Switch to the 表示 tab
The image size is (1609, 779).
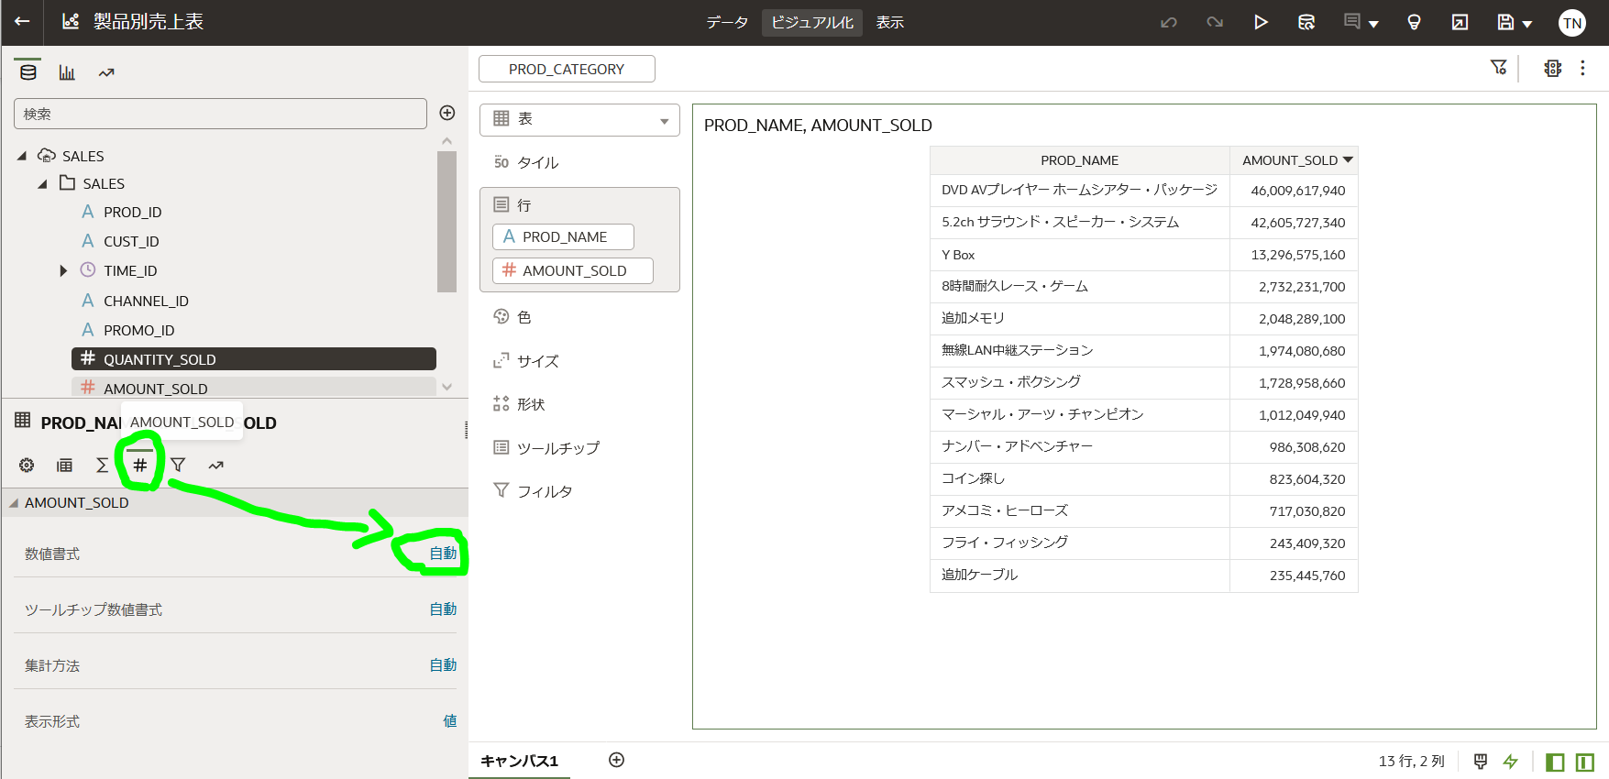(890, 22)
